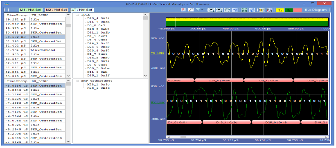Click the D1_0 | 0x01 packet block
Screen dimensions: 336x148
click(184, 122)
